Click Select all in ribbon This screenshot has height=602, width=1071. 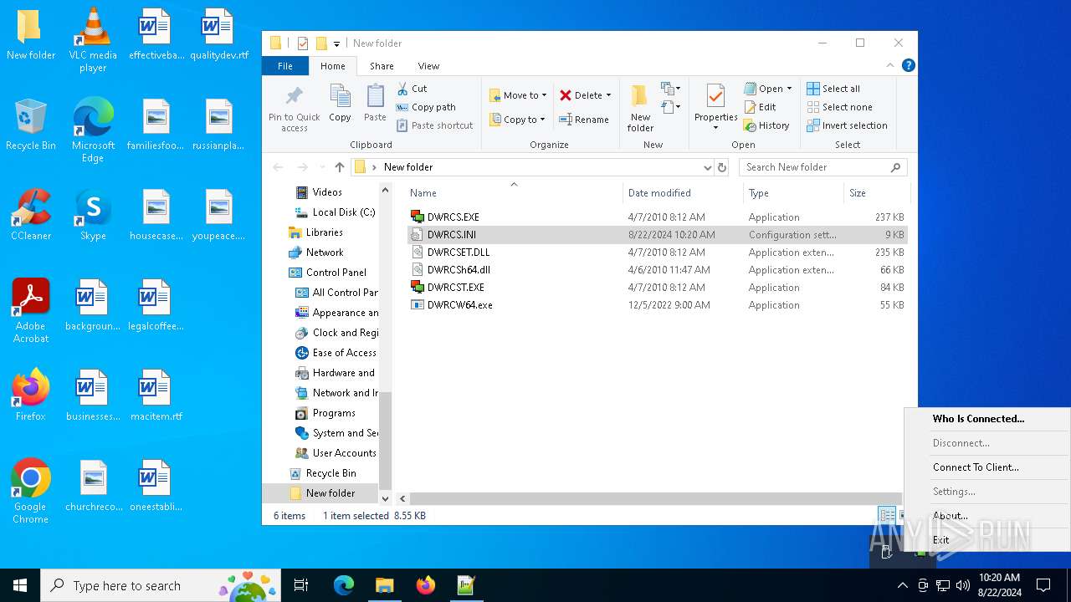[833, 89]
